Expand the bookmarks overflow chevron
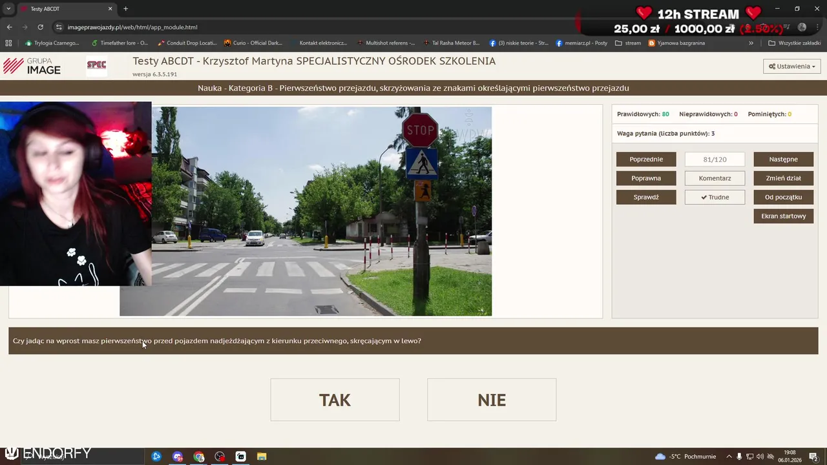The width and height of the screenshot is (827, 465). pos(751,43)
